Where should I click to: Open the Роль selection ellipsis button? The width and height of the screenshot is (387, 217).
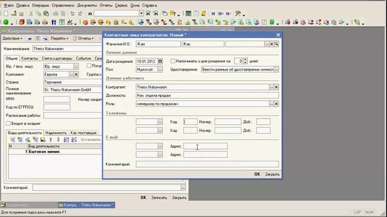click(272, 104)
